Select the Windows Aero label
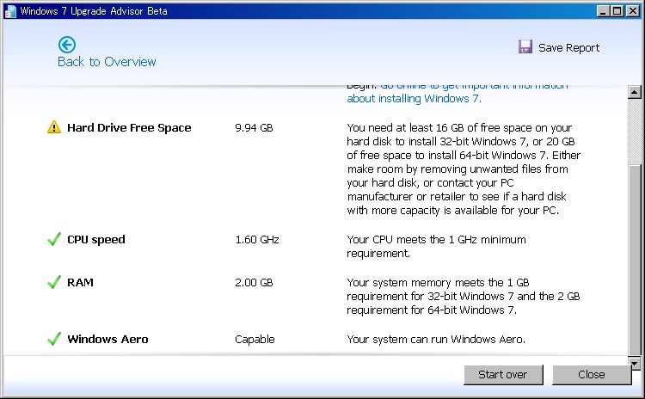Screen dimensions: 645x399 (107, 339)
